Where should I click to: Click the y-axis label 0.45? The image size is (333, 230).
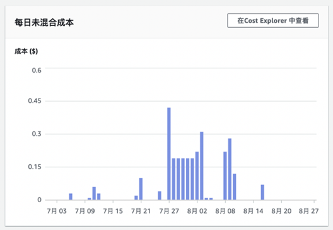pyautogui.click(x=35, y=101)
